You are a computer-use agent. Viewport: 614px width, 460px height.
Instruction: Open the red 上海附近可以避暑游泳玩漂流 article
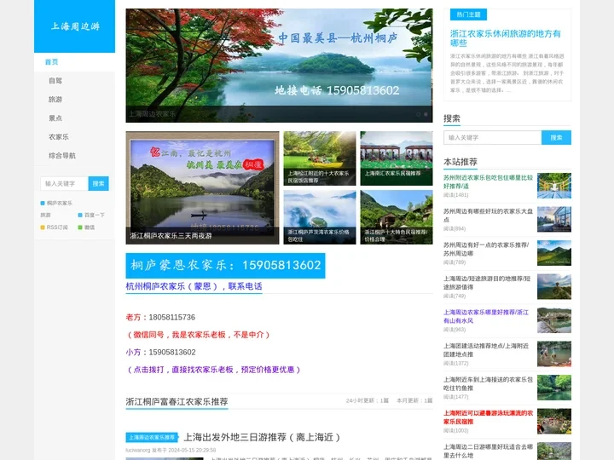pos(488,417)
